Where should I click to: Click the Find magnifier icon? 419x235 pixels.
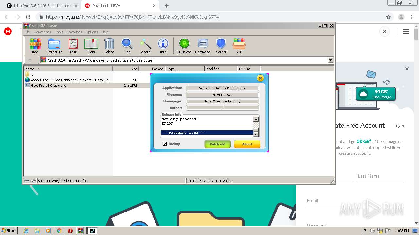click(127, 46)
